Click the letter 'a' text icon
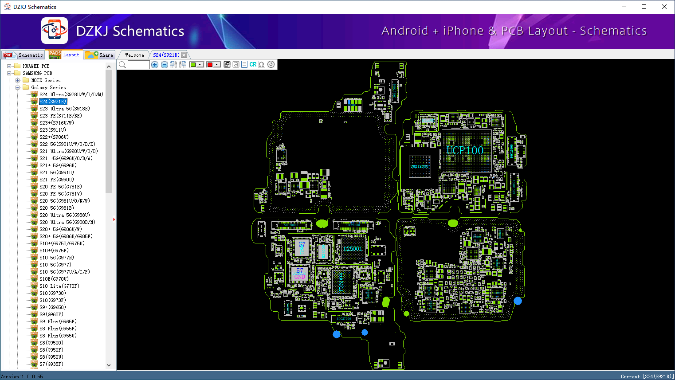The image size is (675, 380). tap(236, 64)
